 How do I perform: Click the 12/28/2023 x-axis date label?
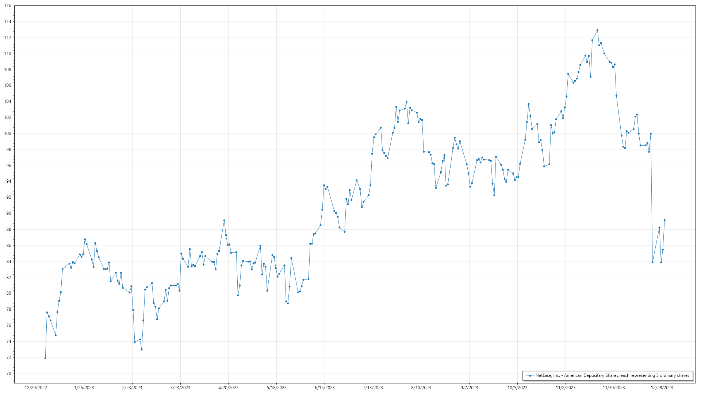coord(662,388)
